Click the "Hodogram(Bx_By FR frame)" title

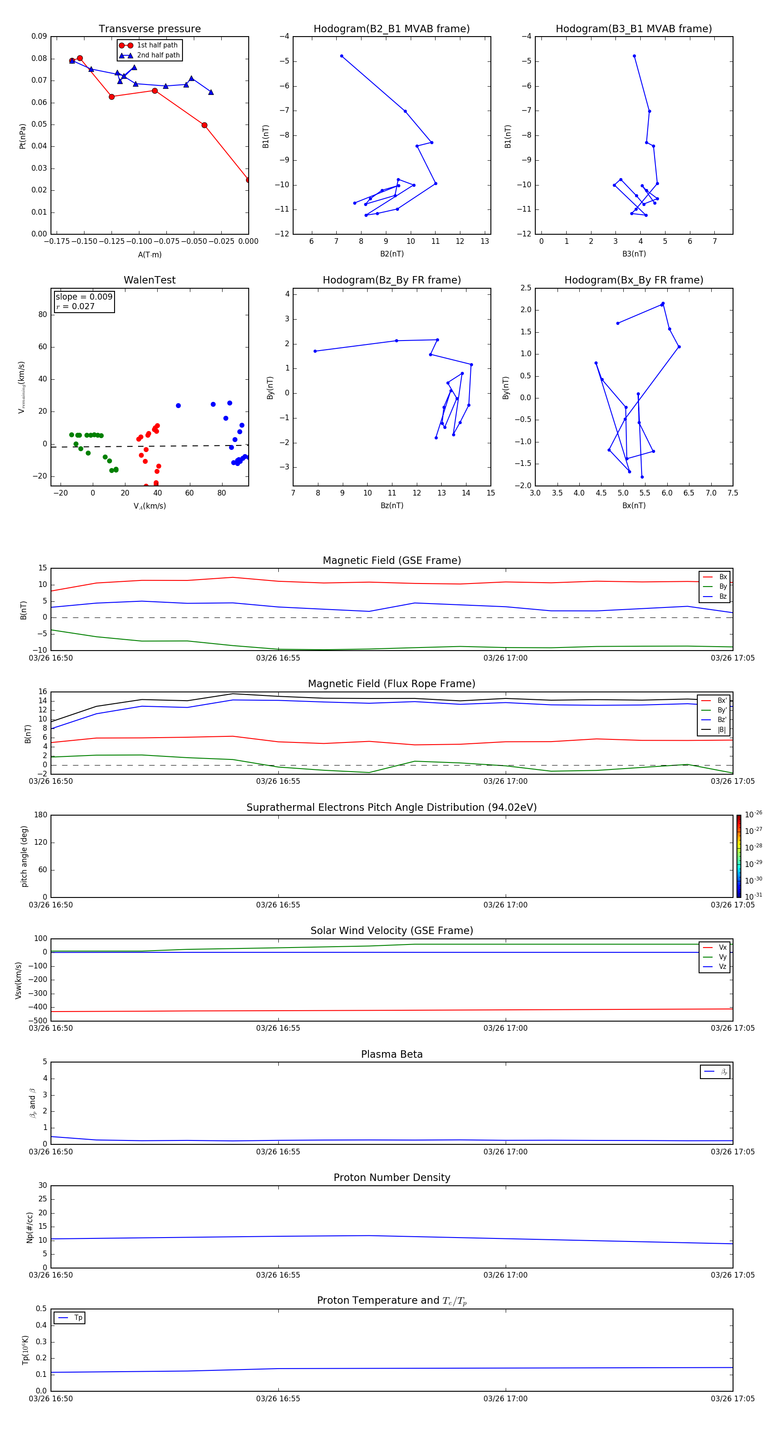point(634,280)
